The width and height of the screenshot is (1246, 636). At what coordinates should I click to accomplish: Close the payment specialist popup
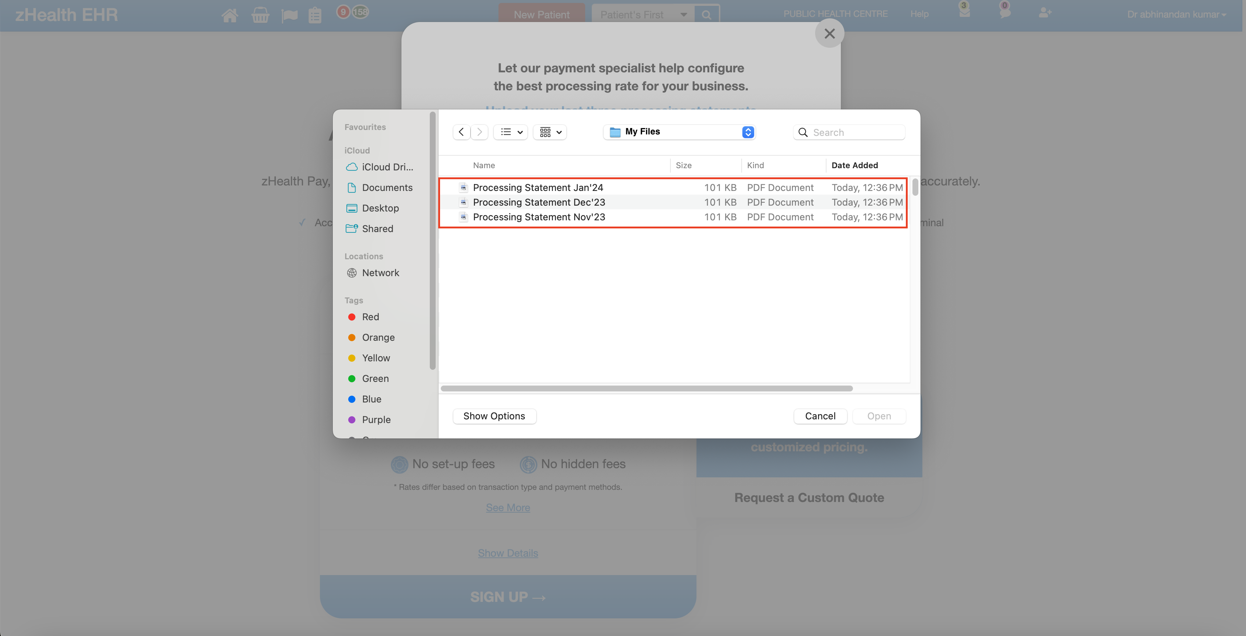click(x=829, y=34)
